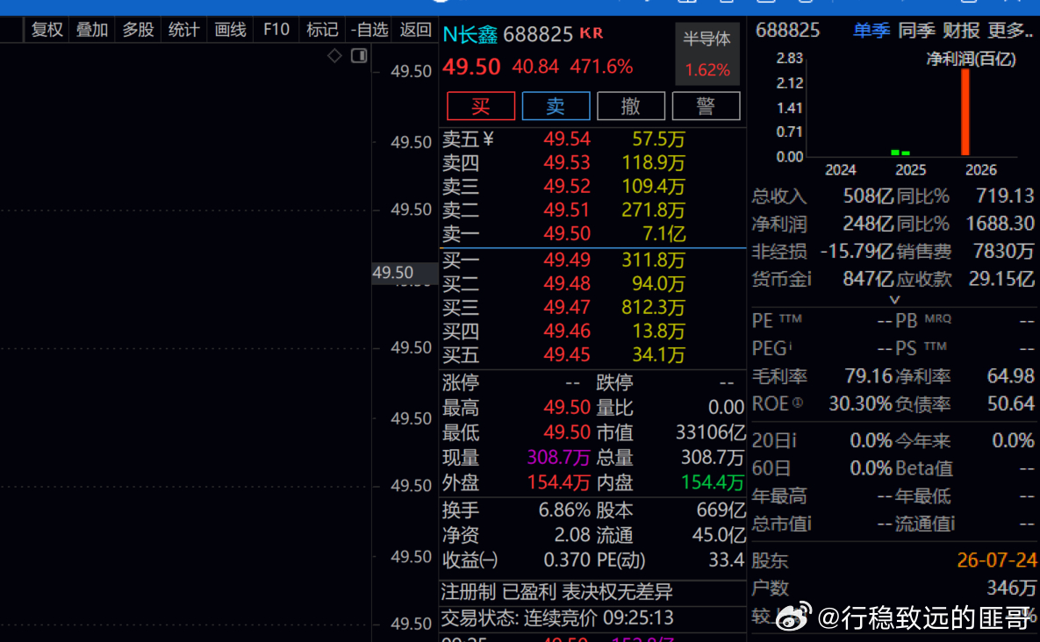Viewport: 1040px width, 642px height.
Task: Click the 毛利率 value 79.16
Action: click(x=868, y=376)
